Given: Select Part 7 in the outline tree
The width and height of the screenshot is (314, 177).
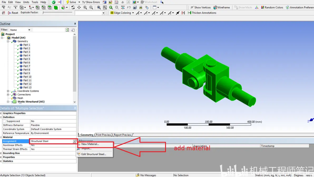Looking at the screenshot, I should (x=27, y=66).
